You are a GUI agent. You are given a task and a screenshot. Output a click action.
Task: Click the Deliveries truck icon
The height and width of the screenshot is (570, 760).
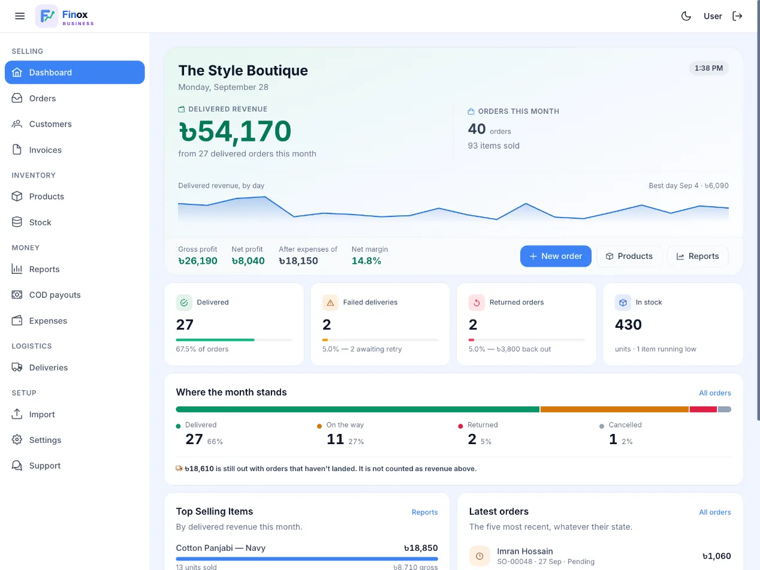[17, 367]
